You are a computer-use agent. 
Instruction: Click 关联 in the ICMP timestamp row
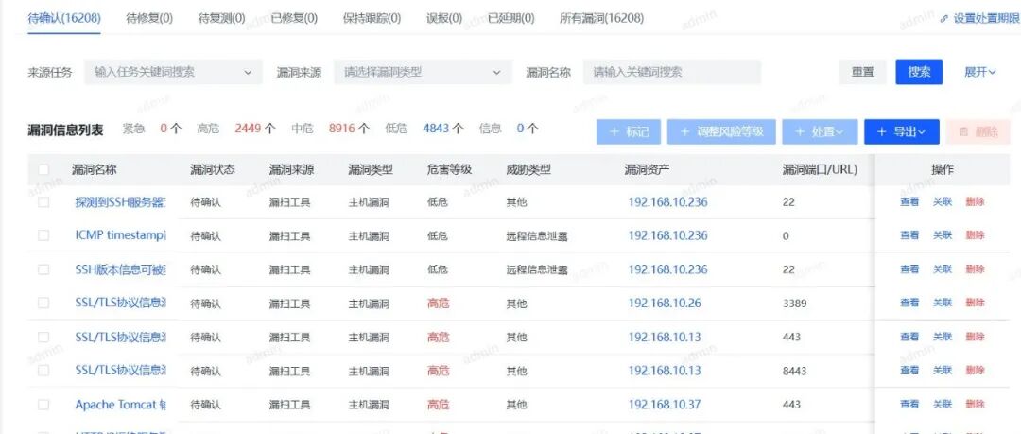click(943, 235)
